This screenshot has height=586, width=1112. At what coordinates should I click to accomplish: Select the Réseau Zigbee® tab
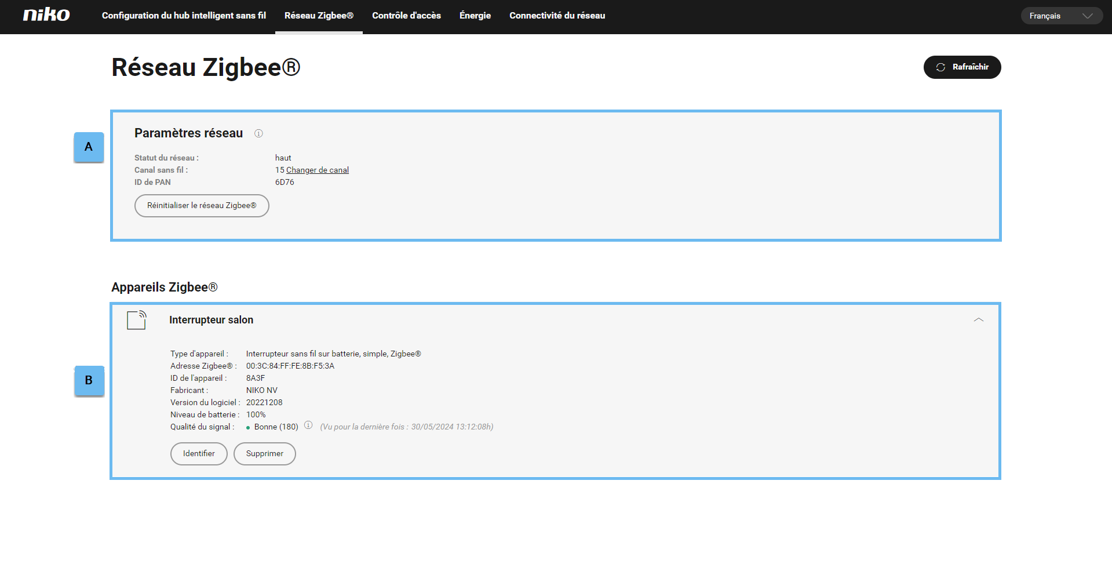[319, 16]
